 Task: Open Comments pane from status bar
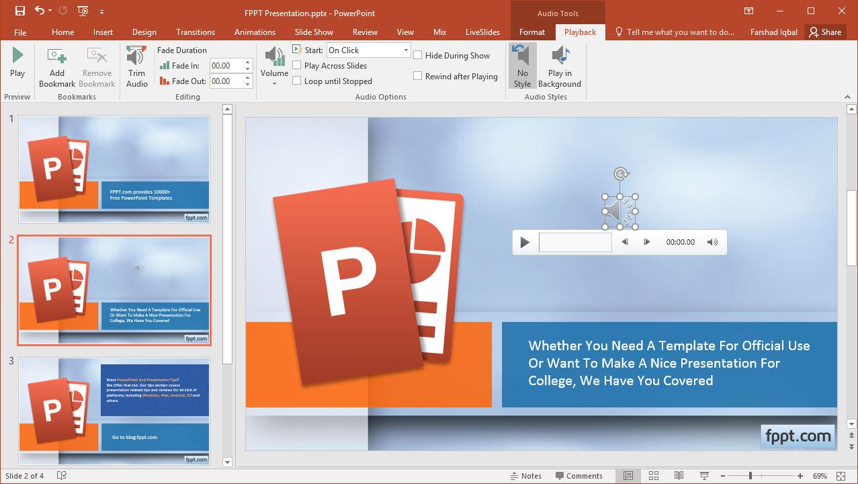(x=579, y=476)
